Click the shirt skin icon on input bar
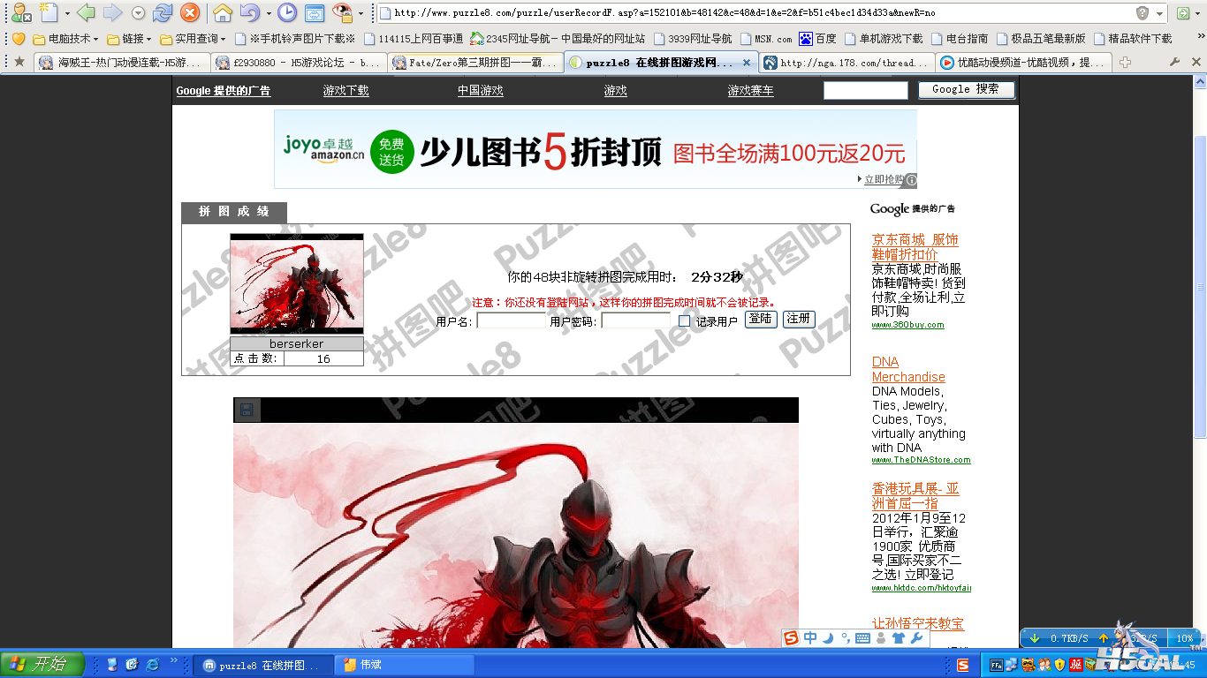Image resolution: width=1207 pixels, height=678 pixels. click(899, 637)
